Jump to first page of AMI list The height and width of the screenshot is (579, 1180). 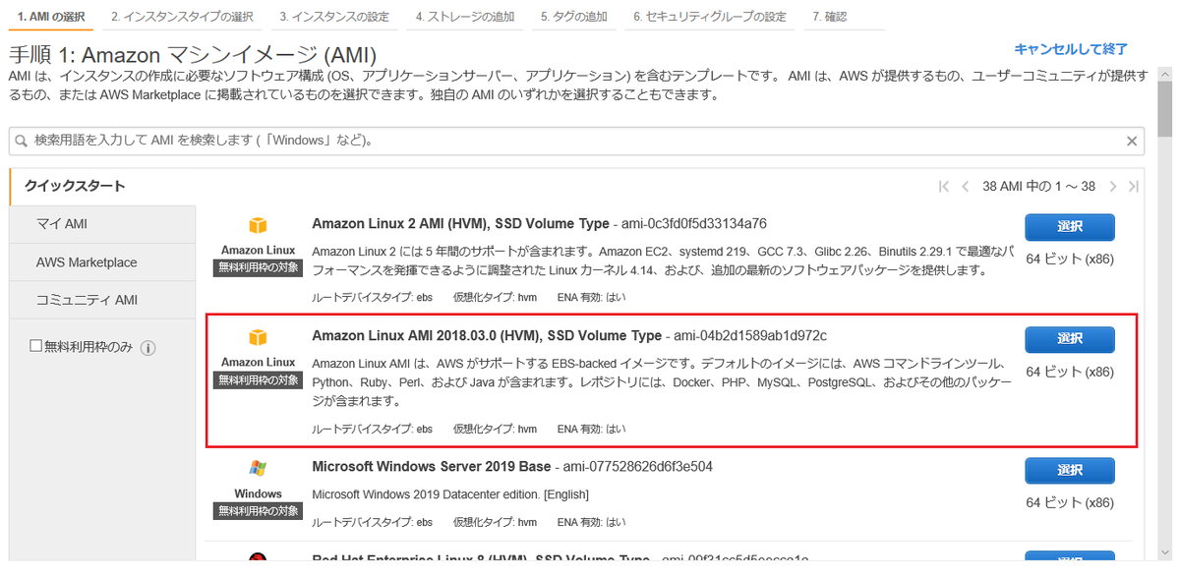pos(944,187)
